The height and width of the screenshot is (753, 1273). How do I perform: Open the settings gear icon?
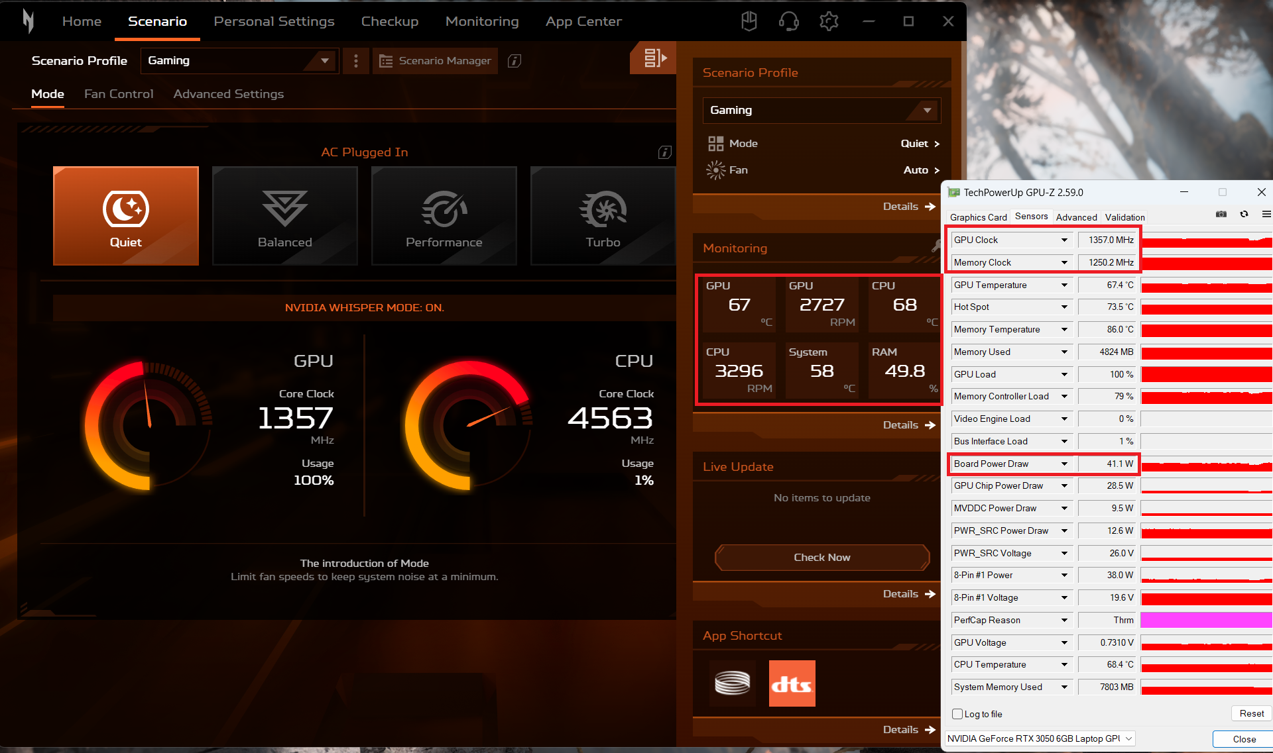pos(829,21)
